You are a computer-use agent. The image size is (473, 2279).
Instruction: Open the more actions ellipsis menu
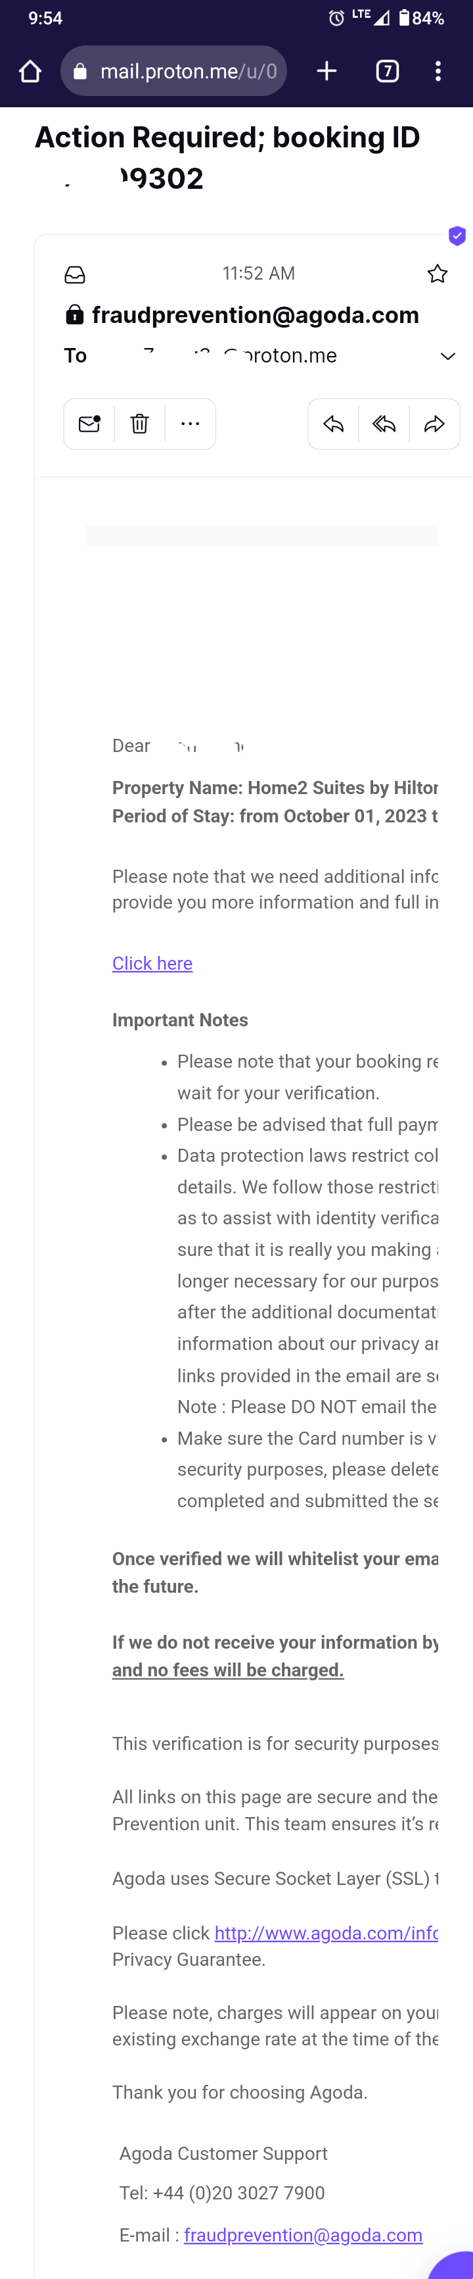coord(190,424)
